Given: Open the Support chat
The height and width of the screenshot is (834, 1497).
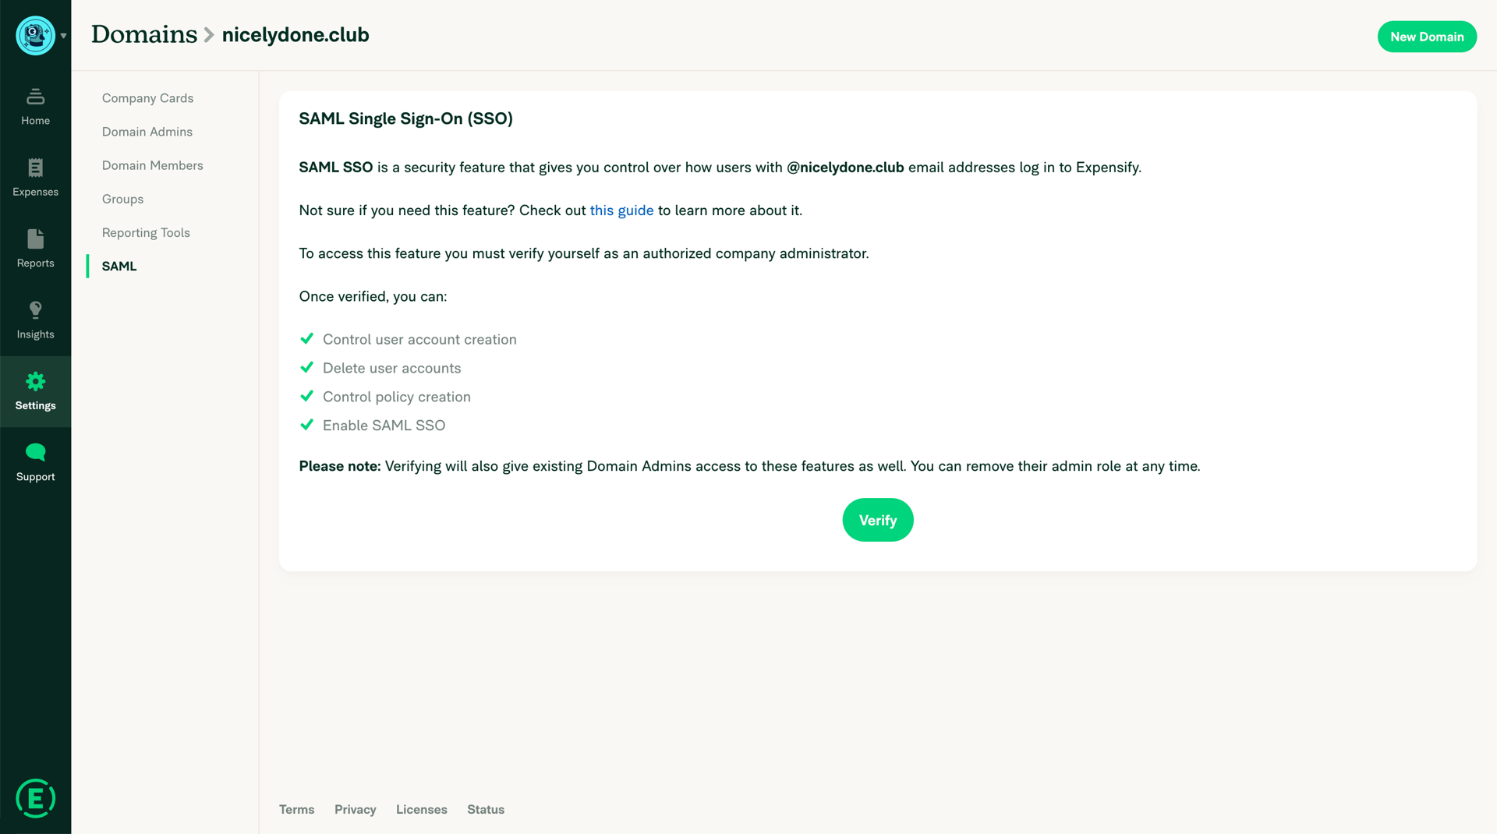Looking at the screenshot, I should pos(35,462).
